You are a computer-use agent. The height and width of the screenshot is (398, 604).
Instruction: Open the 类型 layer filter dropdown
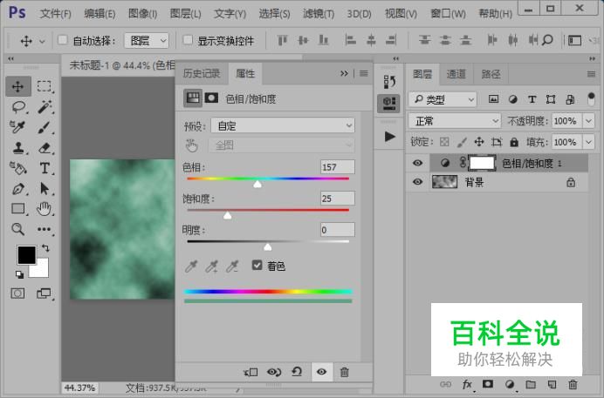pyautogui.click(x=443, y=99)
